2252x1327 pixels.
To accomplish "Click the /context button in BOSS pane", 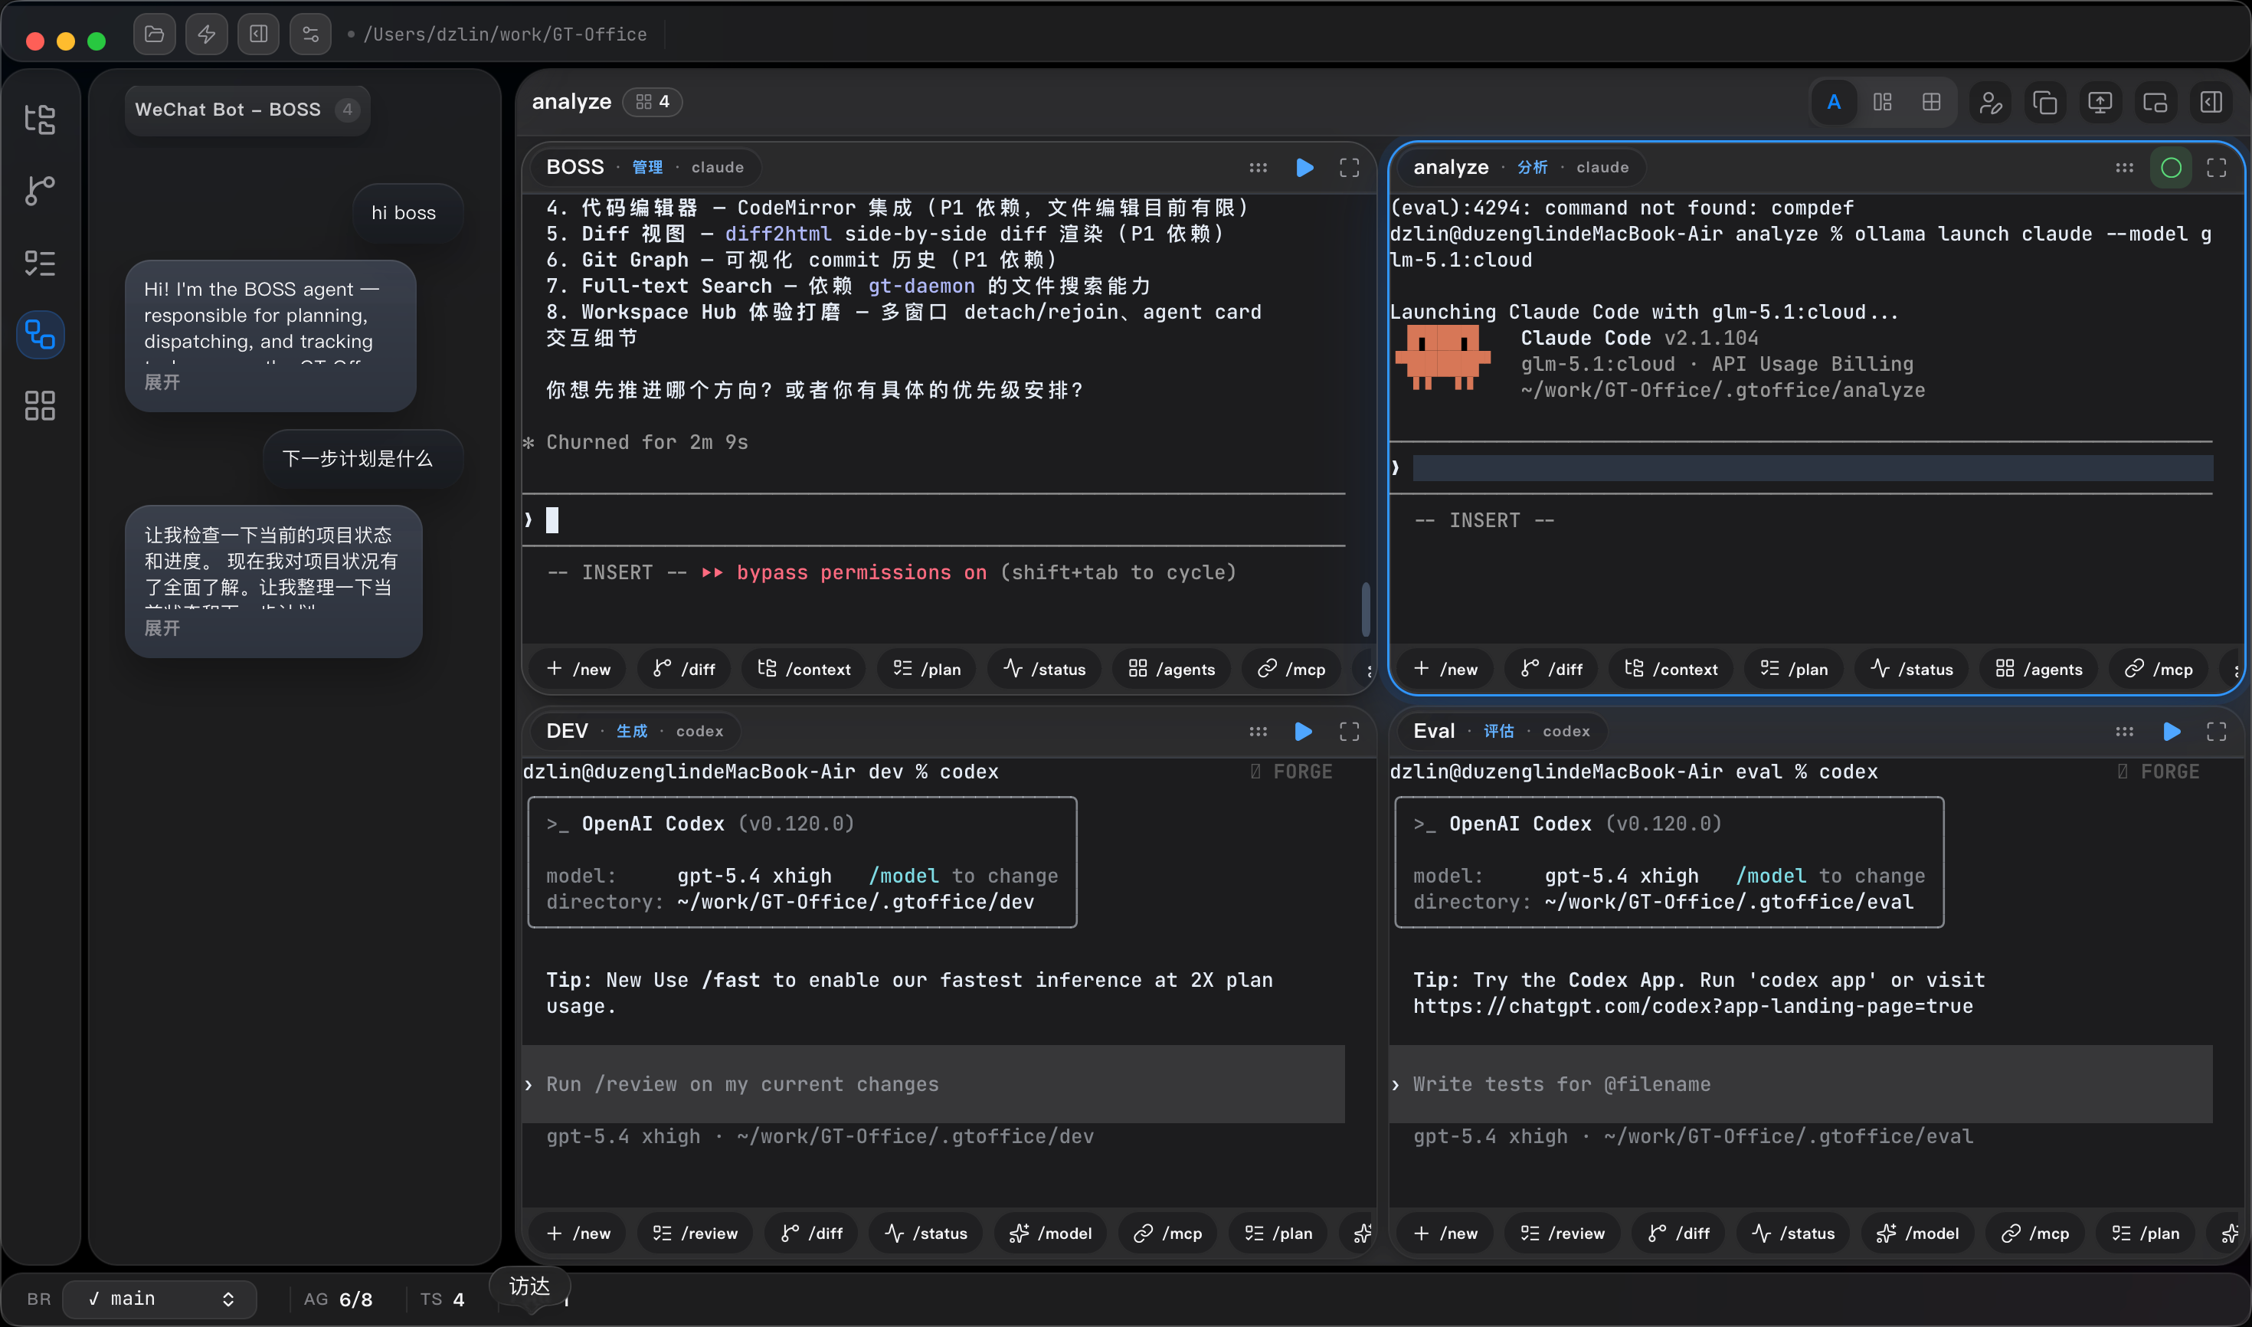I will 804,669.
